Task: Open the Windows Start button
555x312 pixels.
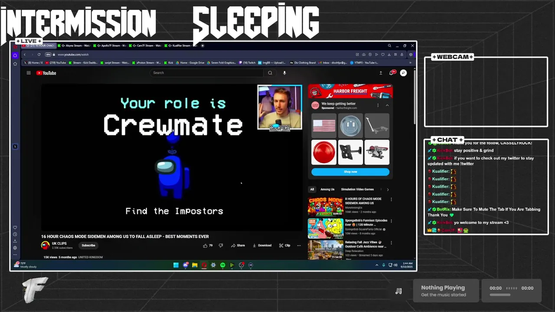Action: [x=176, y=265]
